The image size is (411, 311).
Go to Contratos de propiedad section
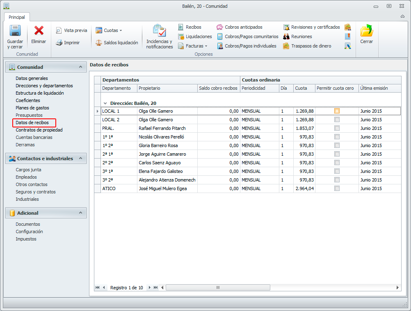39,130
